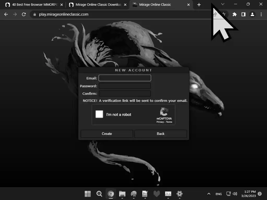
Task: Open the Extensions puzzle icon
Action: 235,15
